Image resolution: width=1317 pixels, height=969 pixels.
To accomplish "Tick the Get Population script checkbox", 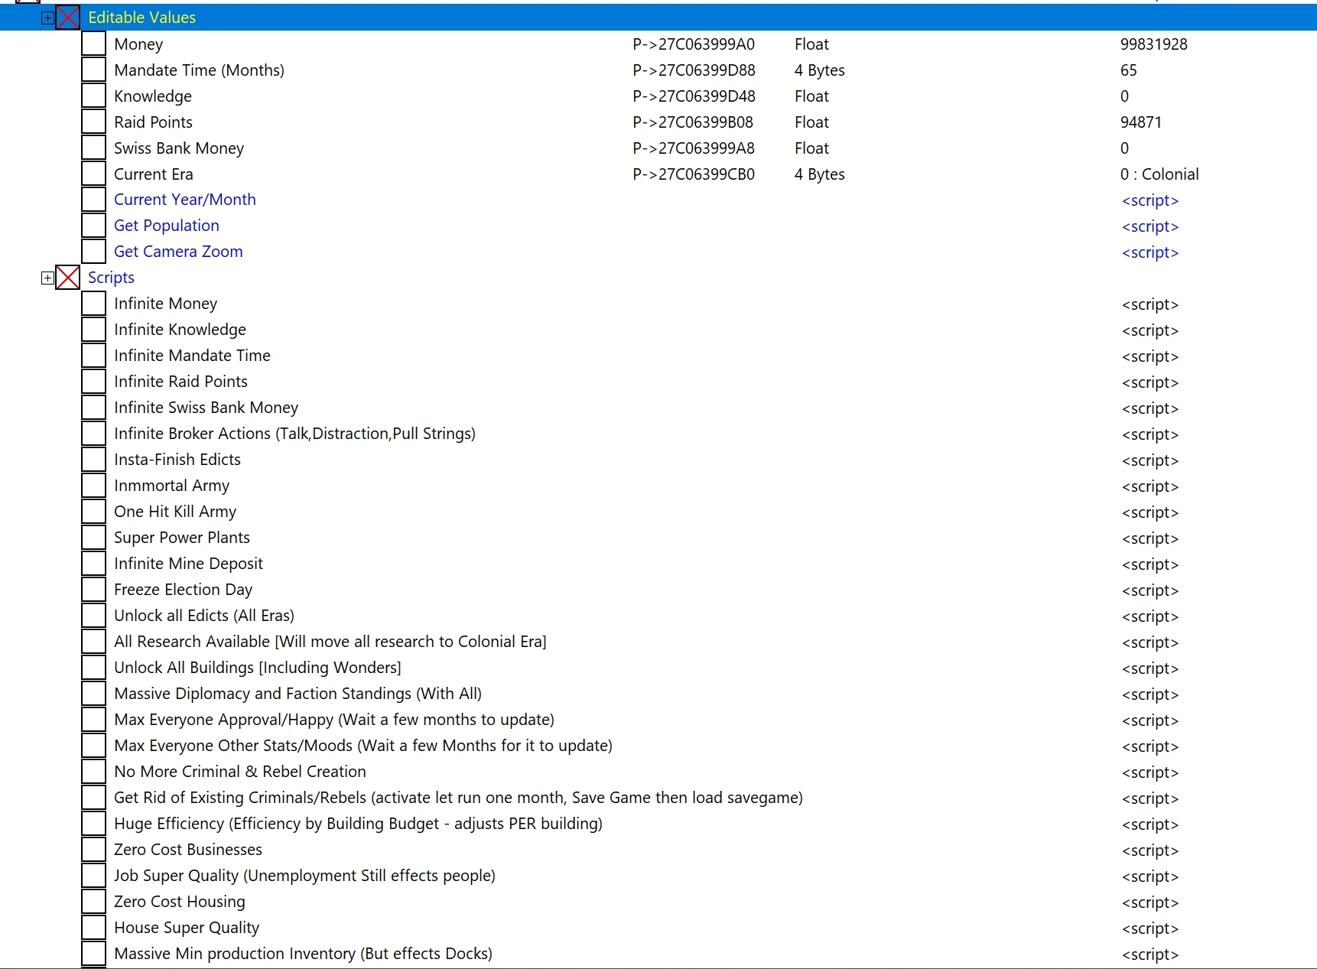I will (x=93, y=226).
